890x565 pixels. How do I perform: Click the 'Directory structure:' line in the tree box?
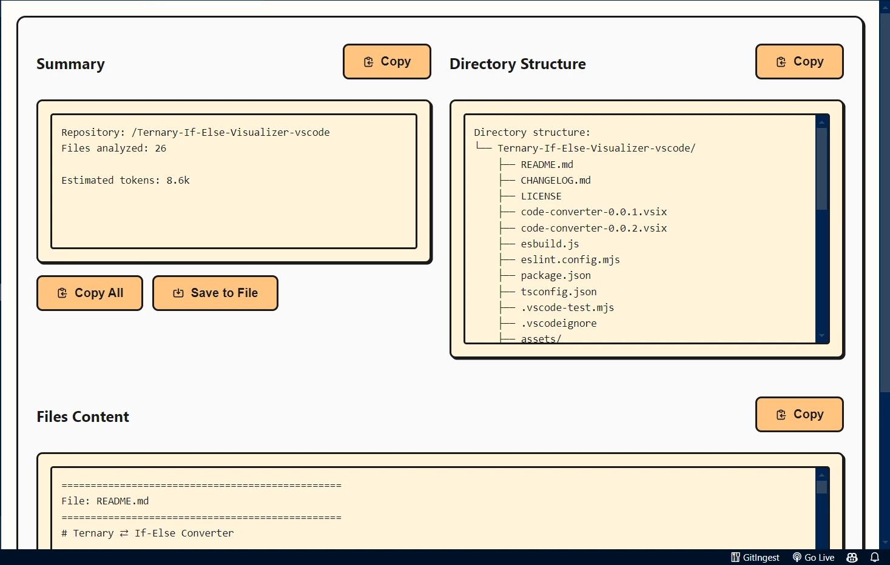point(532,132)
